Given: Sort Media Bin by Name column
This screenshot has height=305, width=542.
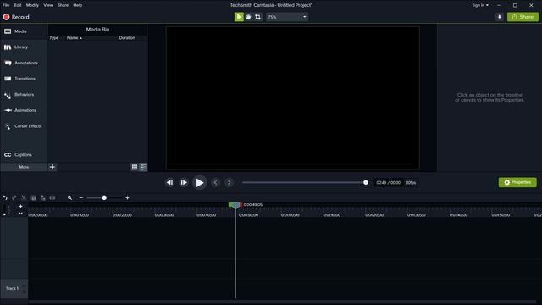Looking at the screenshot, I should coord(75,38).
